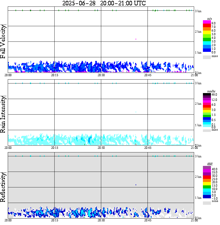Select the red swatch in the dBZ legend
Image resolution: width=220 pixels, height=225 pixels.
tap(207, 177)
